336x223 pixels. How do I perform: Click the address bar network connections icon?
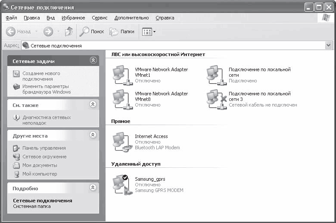tap(26, 45)
